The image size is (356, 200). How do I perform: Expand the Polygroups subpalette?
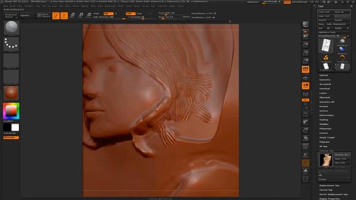325,128
